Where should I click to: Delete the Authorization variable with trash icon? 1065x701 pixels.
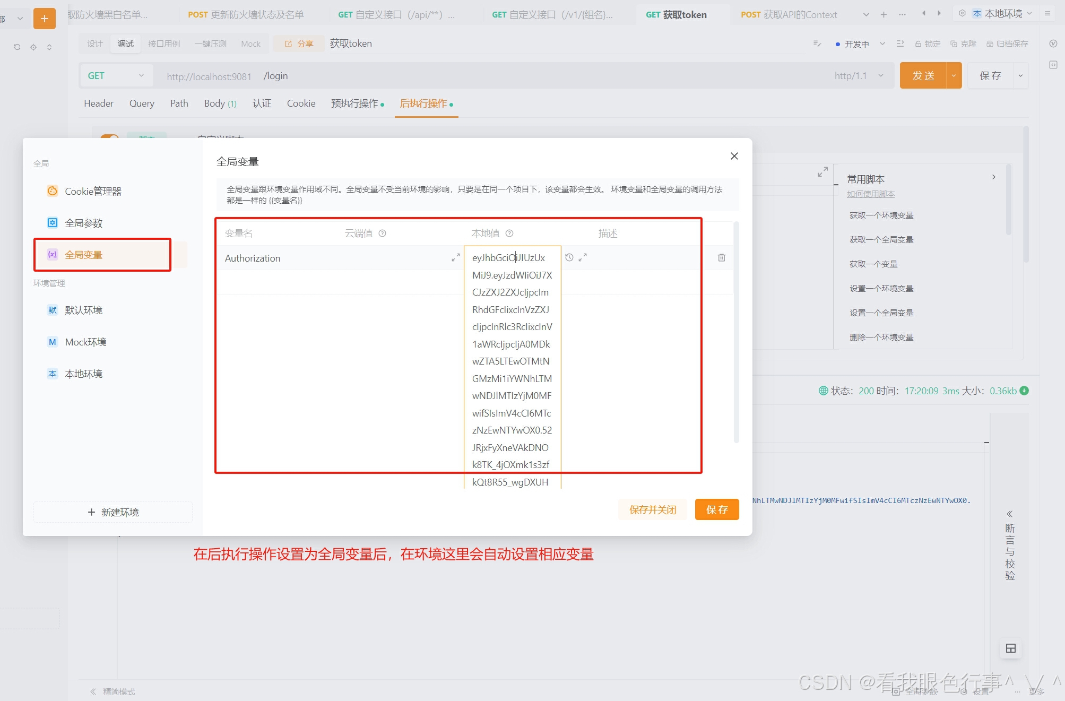(x=721, y=257)
